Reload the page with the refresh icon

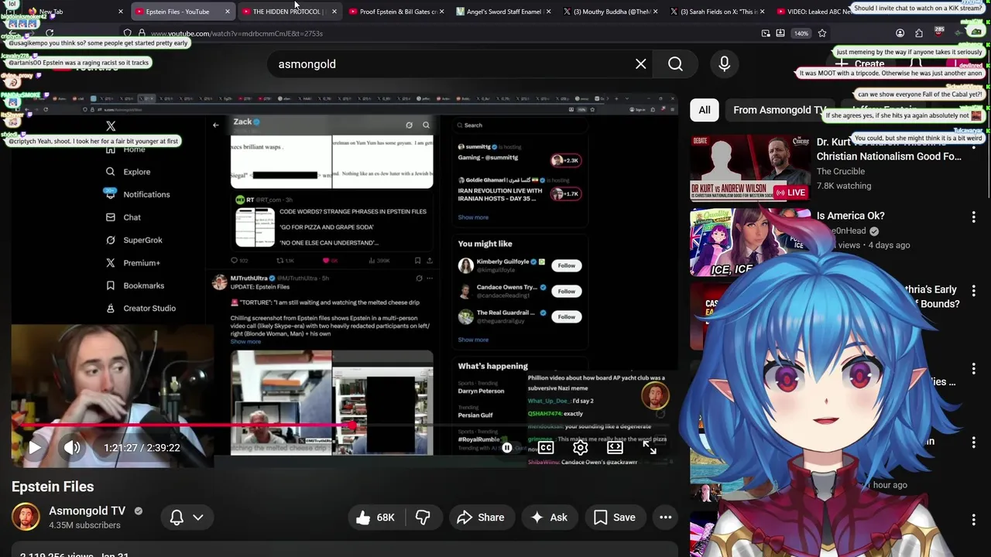point(50,33)
